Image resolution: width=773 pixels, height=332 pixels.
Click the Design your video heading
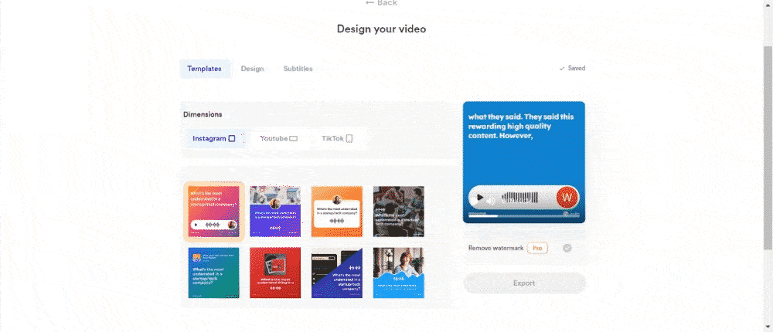[381, 29]
